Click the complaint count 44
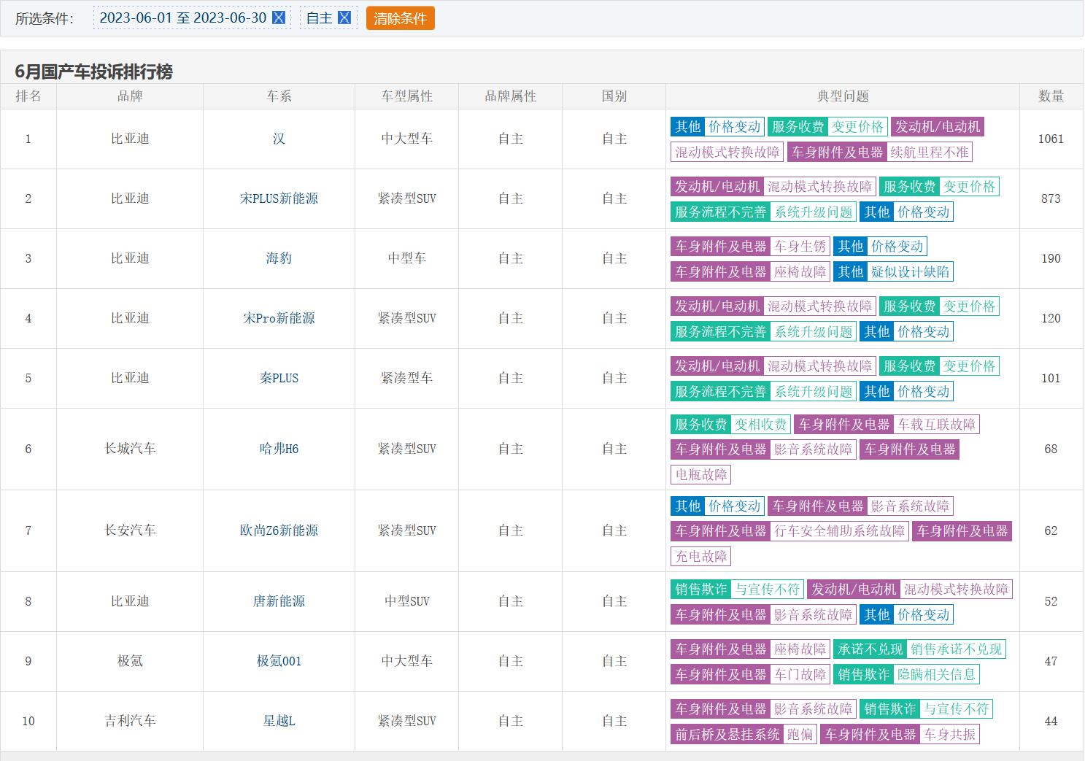1085x761 pixels. pyautogui.click(x=1051, y=721)
